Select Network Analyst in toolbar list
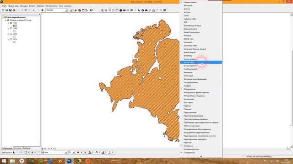 (x=201, y=29)
